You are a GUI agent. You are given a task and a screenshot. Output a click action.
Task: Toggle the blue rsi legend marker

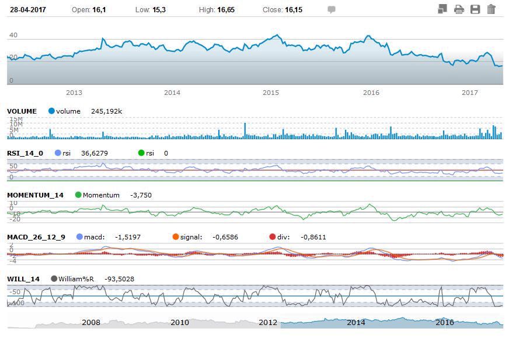58,153
